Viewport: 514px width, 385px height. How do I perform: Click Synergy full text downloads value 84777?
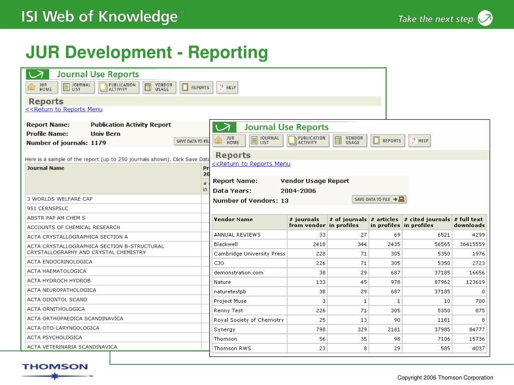point(477,330)
